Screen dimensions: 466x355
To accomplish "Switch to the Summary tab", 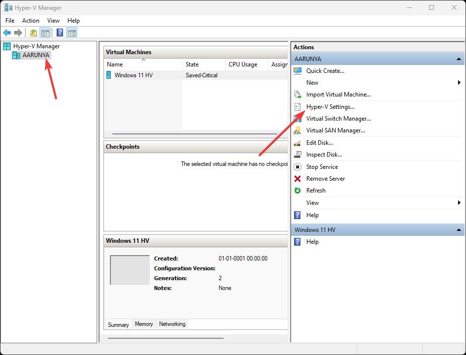I will coord(118,324).
